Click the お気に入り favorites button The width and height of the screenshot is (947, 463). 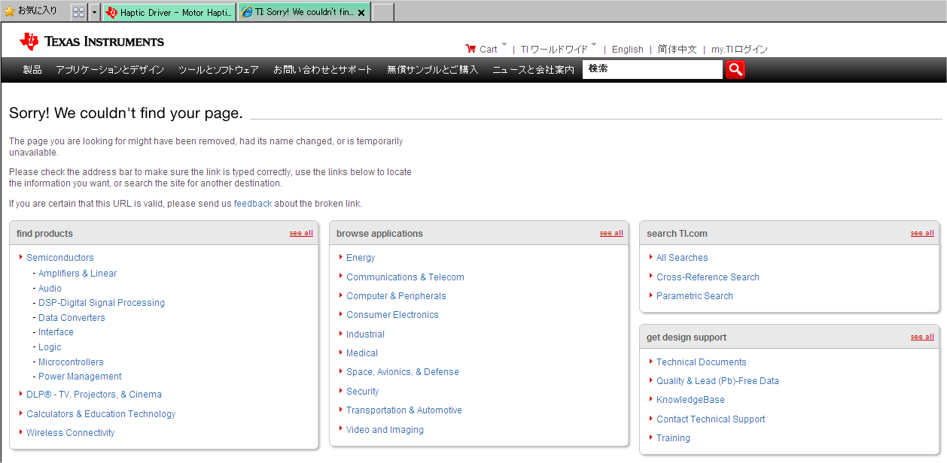[30, 11]
